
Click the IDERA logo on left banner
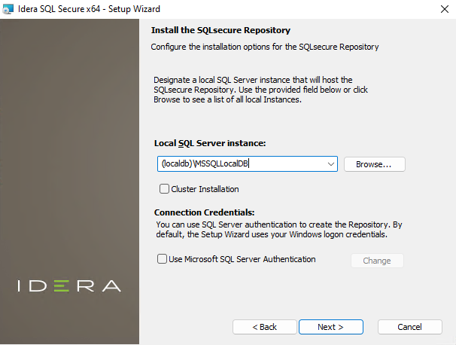point(69,286)
